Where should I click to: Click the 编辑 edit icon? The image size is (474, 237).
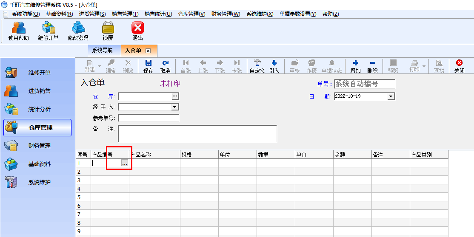coord(111,66)
